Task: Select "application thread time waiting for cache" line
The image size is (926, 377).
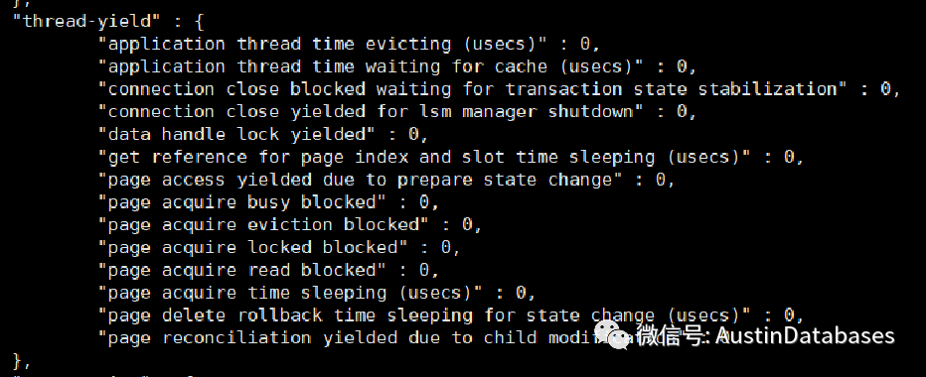Action: pyautogui.click(x=397, y=66)
